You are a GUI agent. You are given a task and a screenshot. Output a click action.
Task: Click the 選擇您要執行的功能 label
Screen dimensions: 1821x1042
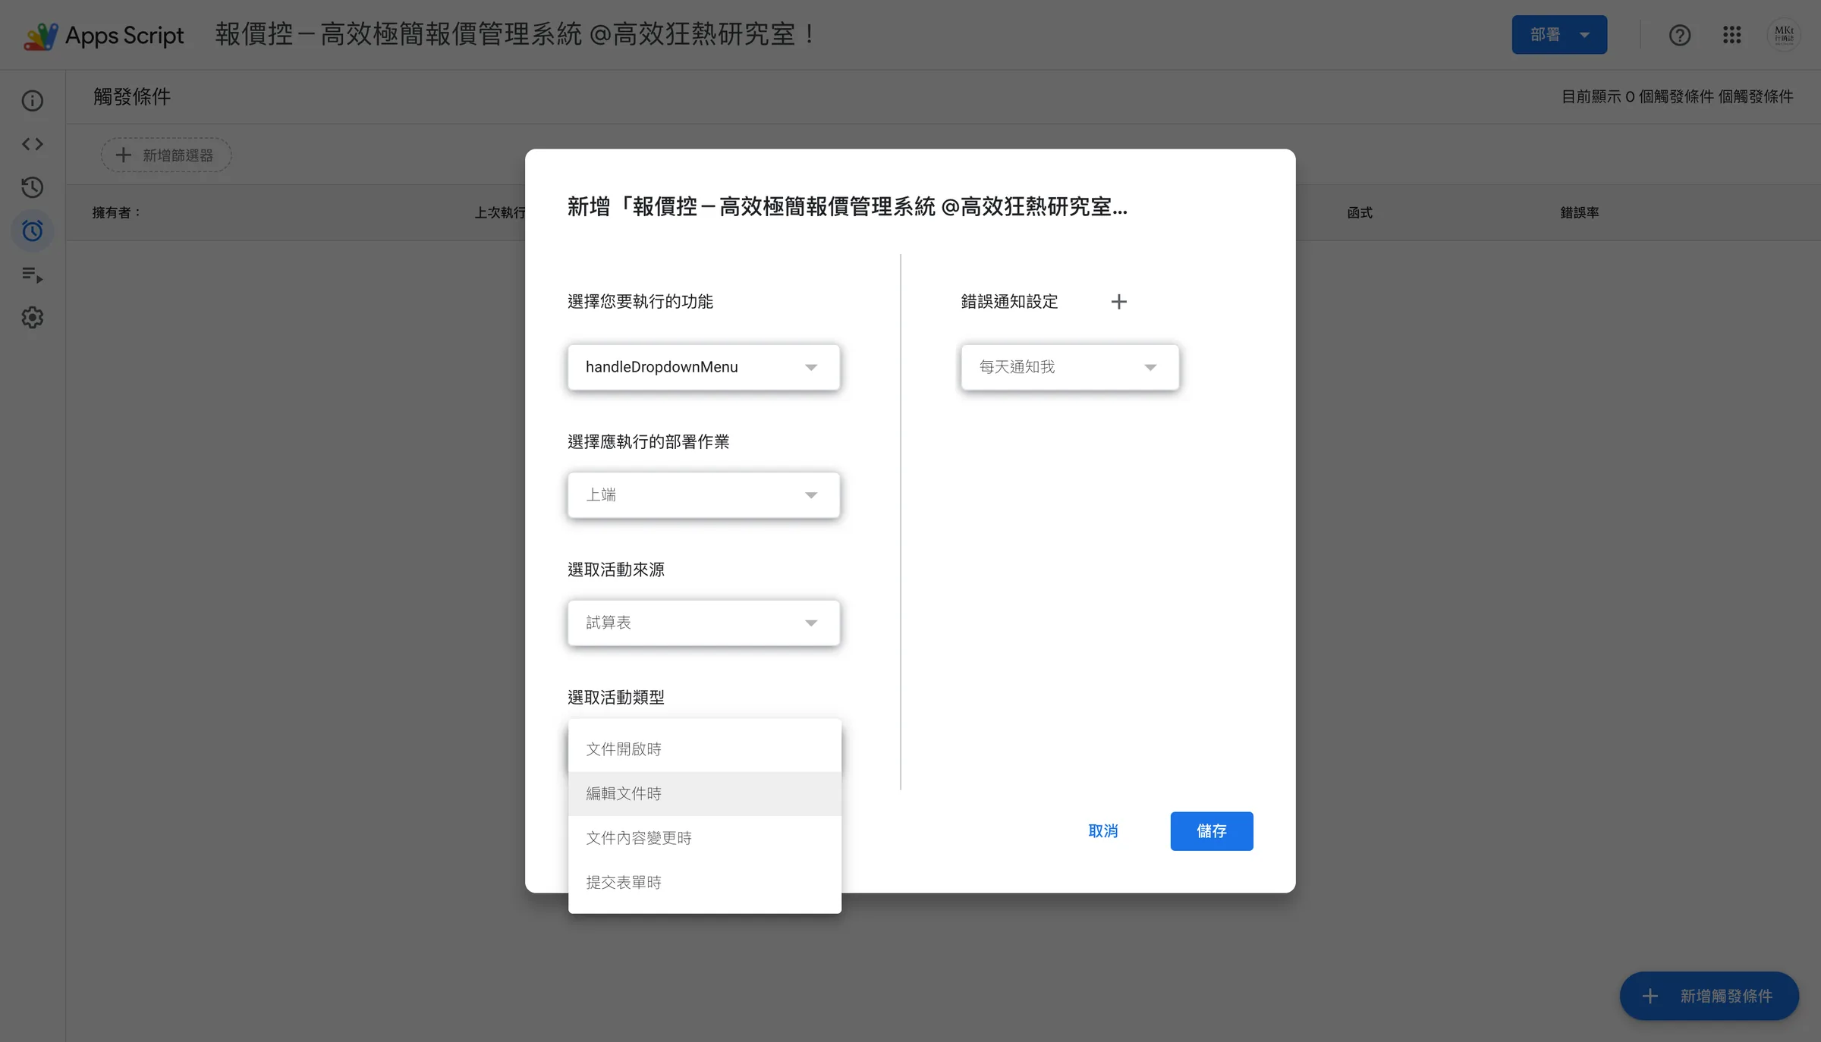[x=640, y=302]
